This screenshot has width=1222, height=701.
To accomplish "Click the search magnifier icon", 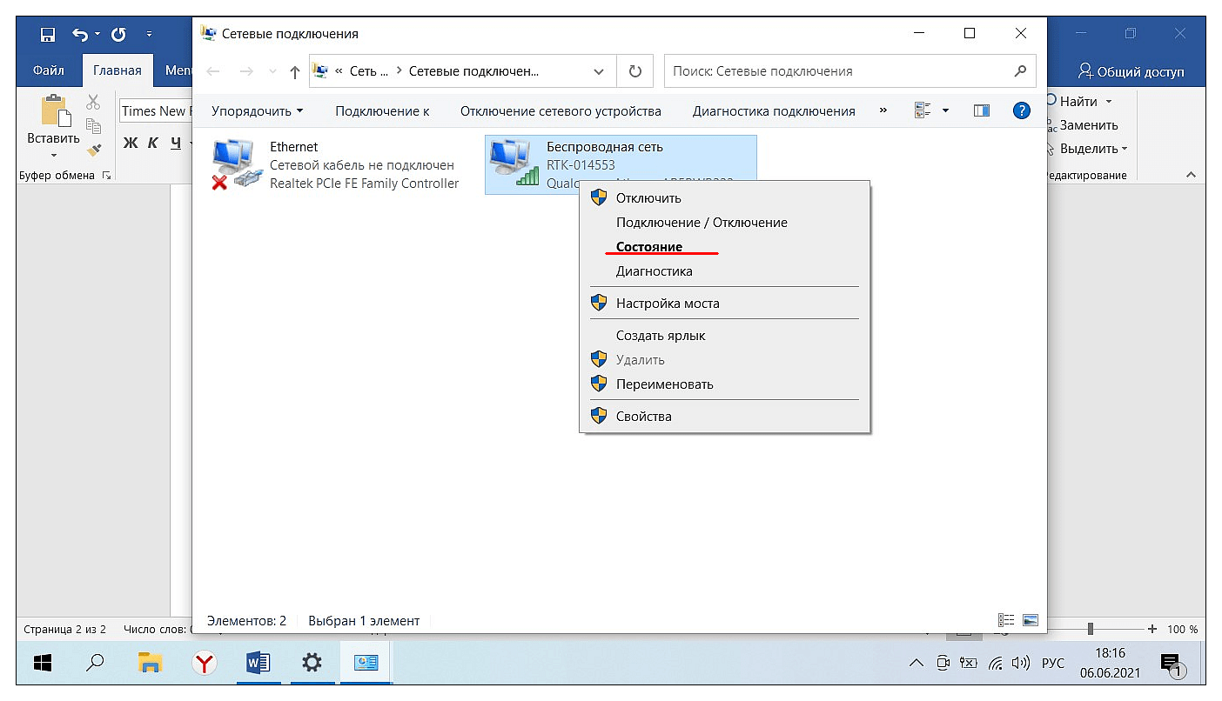I will [x=1020, y=70].
